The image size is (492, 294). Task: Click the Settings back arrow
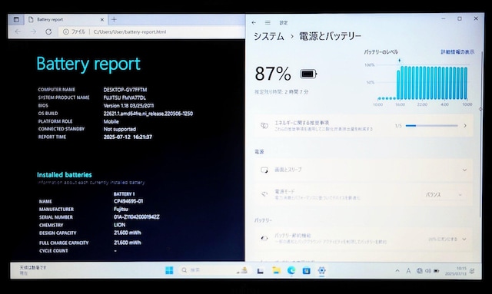pos(254,22)
